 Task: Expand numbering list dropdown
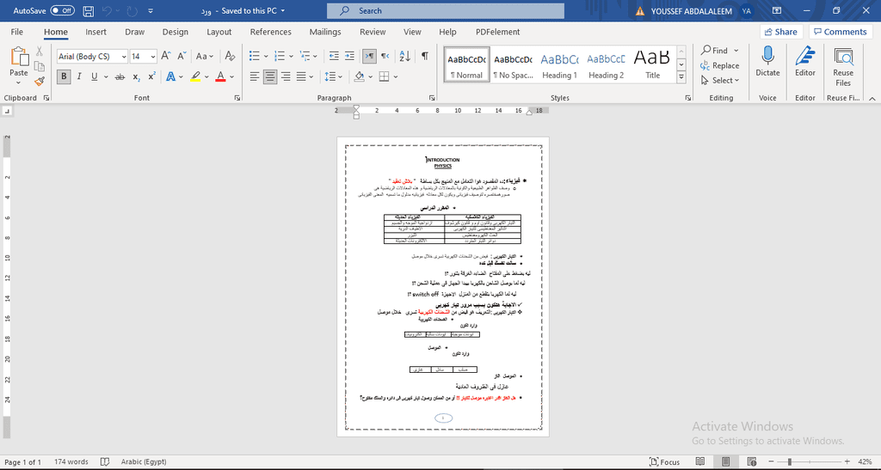pyautogui.click(x=291, y=56)
